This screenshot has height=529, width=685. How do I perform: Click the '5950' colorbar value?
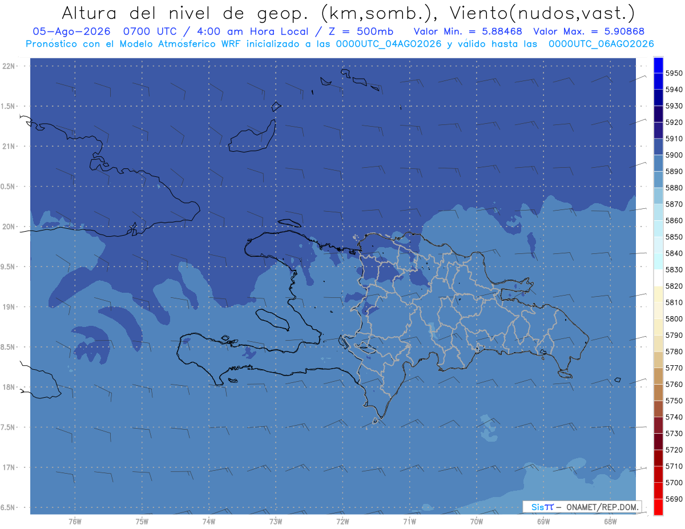tap(674, 73)
